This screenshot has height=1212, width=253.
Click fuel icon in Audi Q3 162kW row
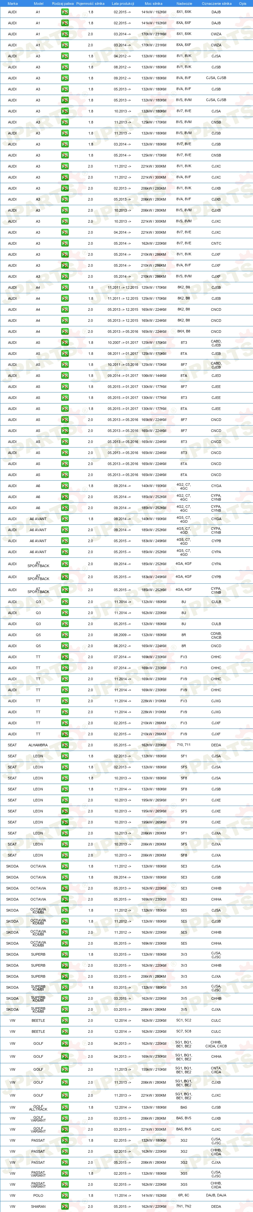click(x=65, y=612)
